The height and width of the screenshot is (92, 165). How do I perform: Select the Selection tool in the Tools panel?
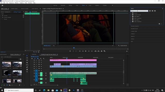[27, 56]
